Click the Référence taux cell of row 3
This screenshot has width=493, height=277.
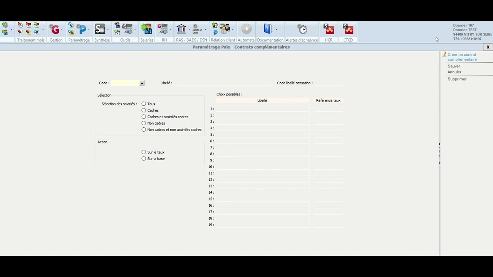point(329,122)
